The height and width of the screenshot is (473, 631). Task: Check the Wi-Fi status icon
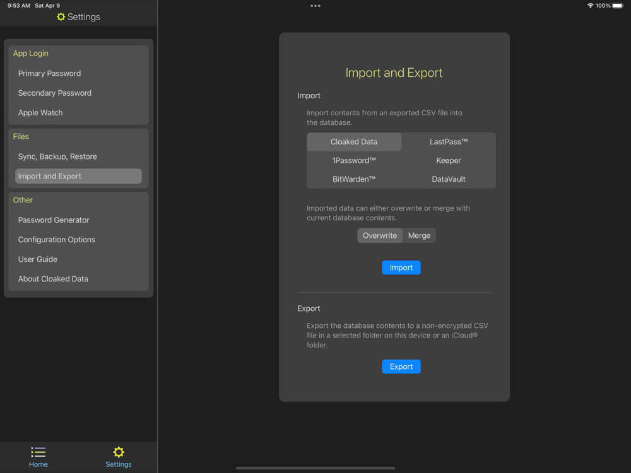click(590, 6)
